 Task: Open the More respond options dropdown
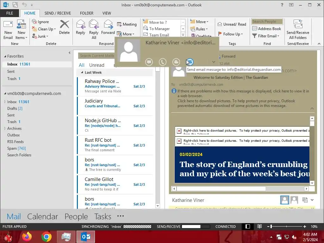click(x=125, y=34)
